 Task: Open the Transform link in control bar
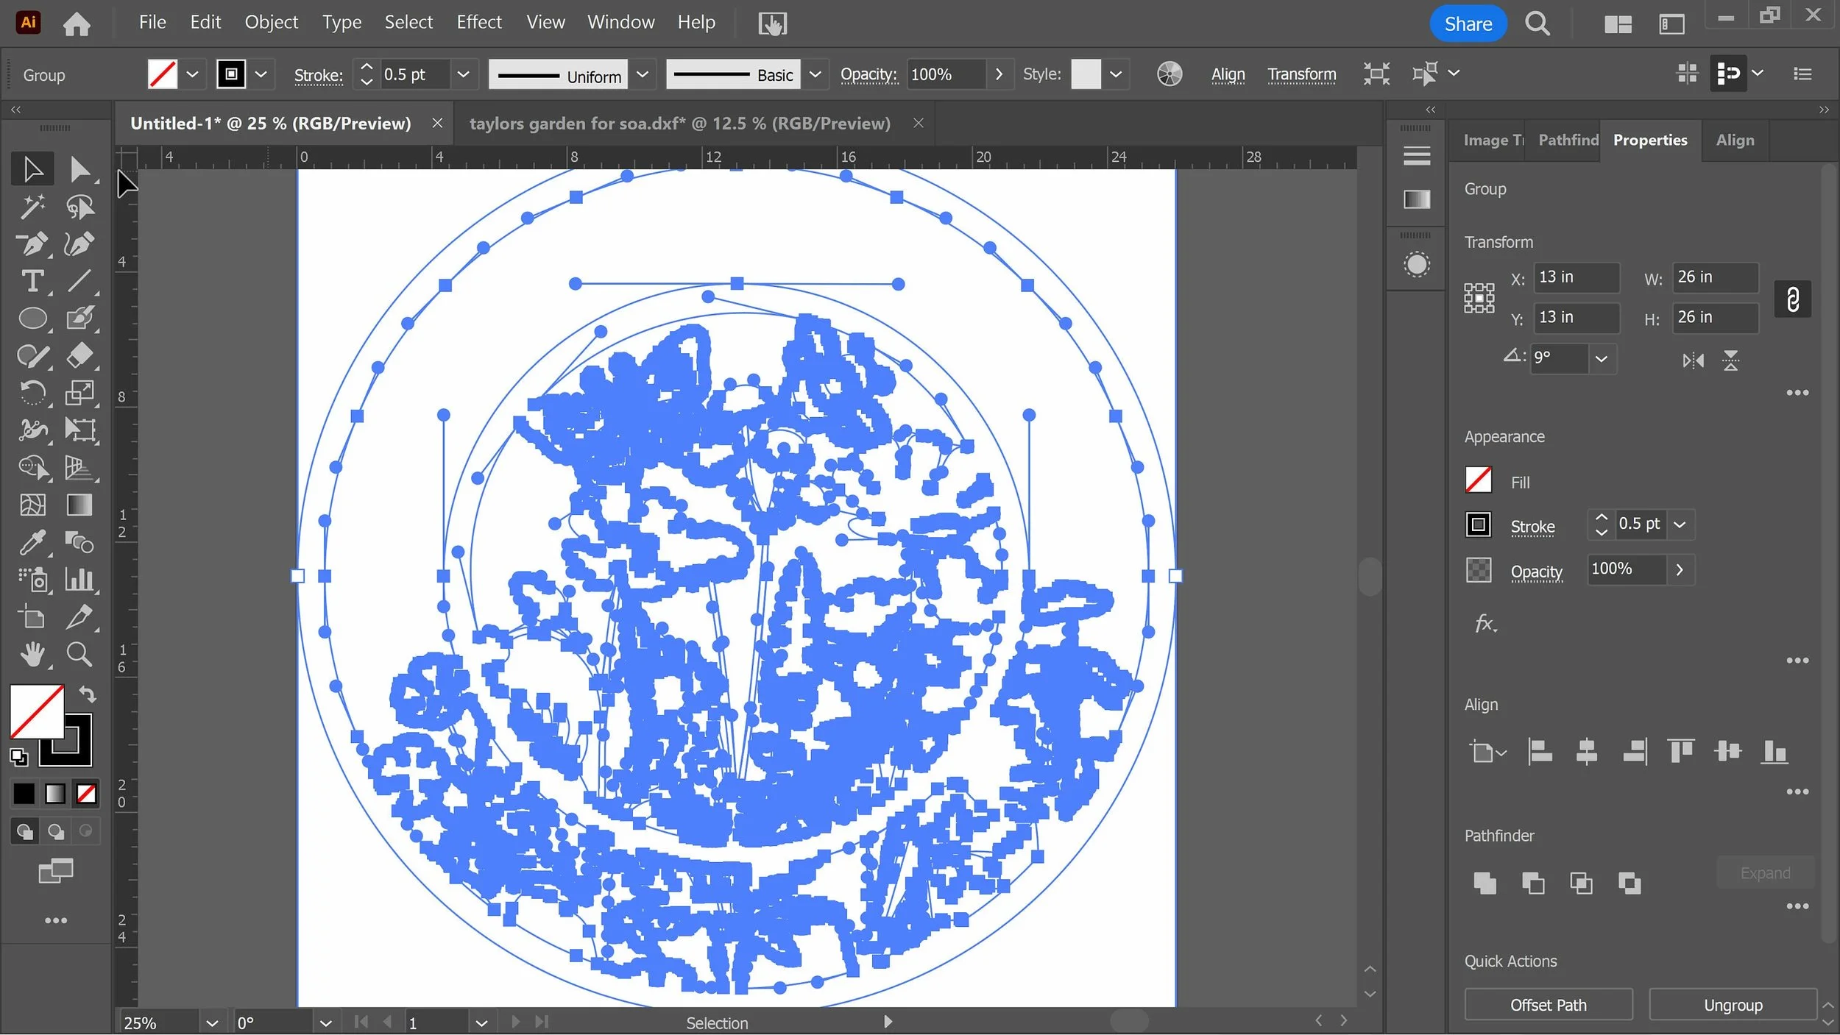click(x=1301, y=74)
